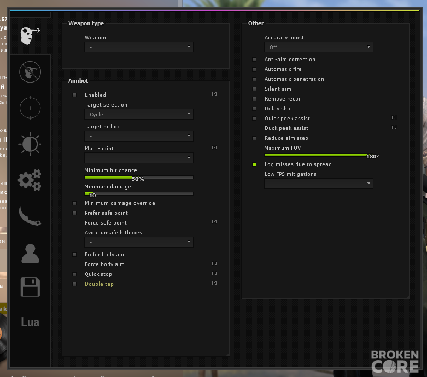The image size is (427, 377).
Task: Open the Low FPS mitigations dropdown
Action: point(319,184)
